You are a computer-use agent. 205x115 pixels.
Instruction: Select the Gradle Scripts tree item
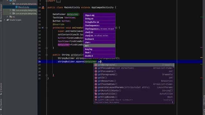(x=15, y=20)
